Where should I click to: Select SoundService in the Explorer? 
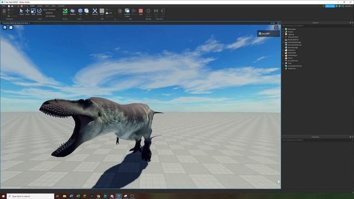[x=293, y=61]
